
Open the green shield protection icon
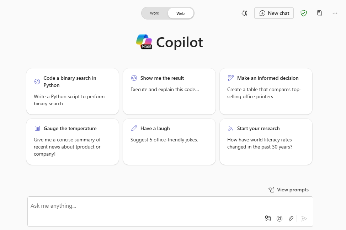point(304,13)
